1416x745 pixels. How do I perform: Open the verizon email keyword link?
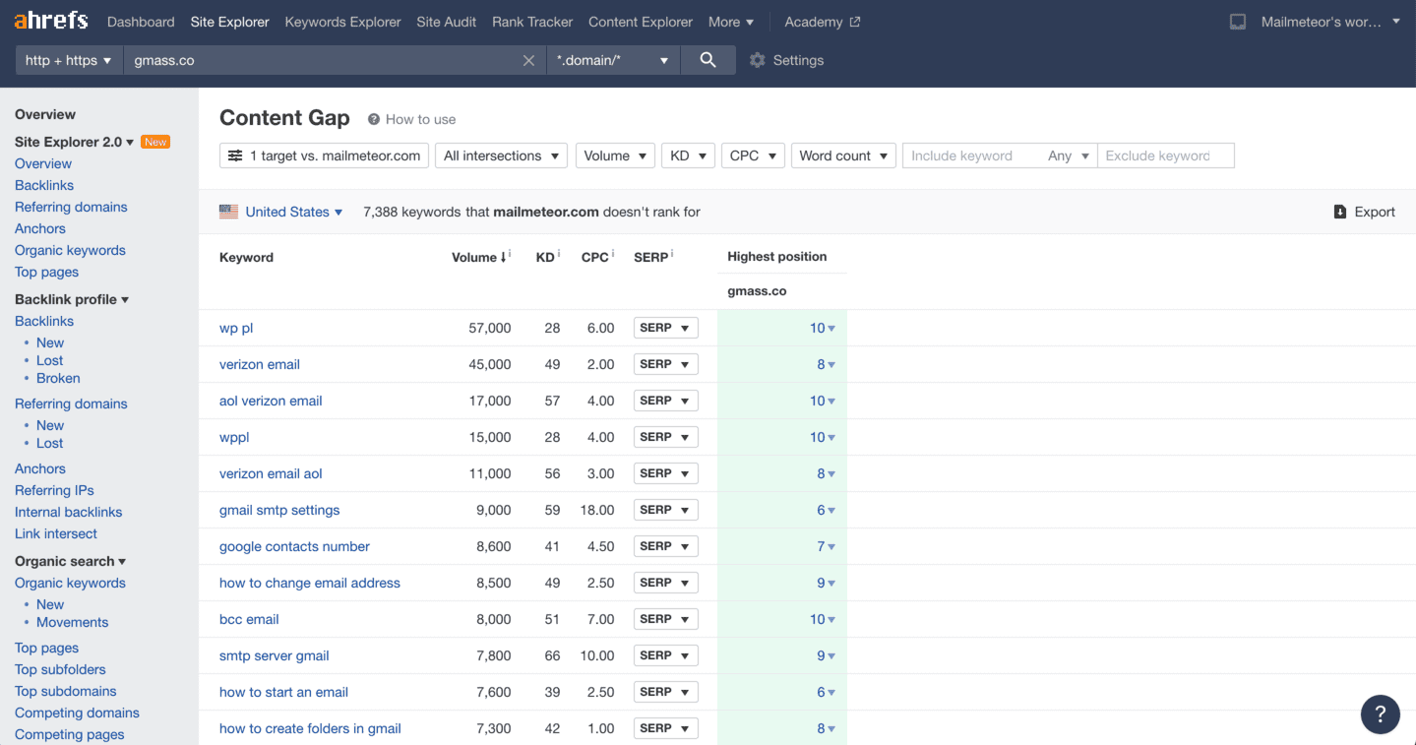(260, 364)
